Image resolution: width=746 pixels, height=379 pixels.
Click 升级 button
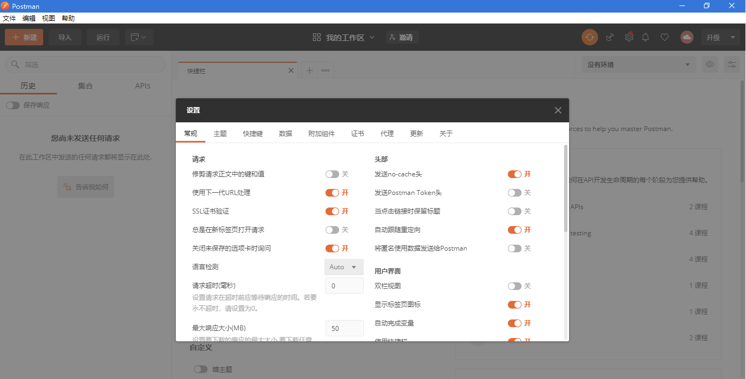click(713, 37)
